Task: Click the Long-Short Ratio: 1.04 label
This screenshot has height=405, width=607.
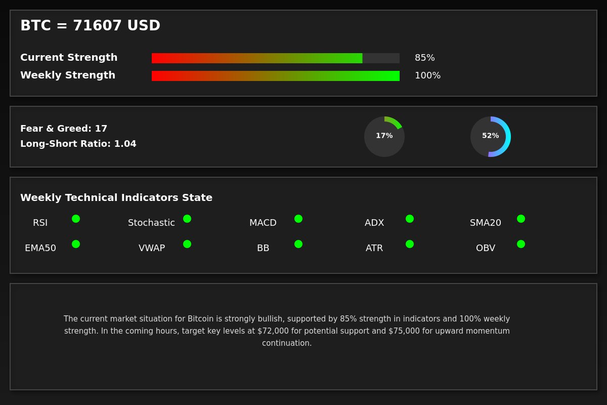Action: click(78, 144)
